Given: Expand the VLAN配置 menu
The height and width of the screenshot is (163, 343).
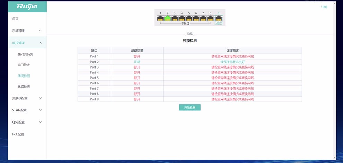Looking at the screenshot, I should [x=27, y=110].
